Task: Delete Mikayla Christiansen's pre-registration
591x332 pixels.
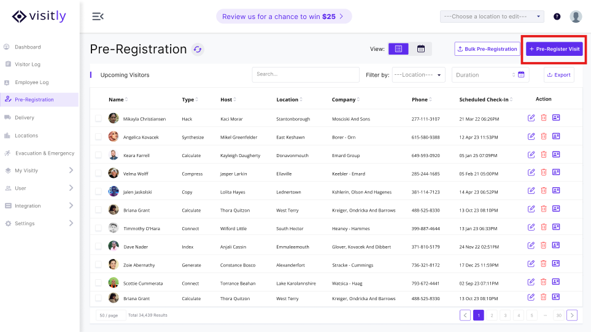Action: coord(544,118)
